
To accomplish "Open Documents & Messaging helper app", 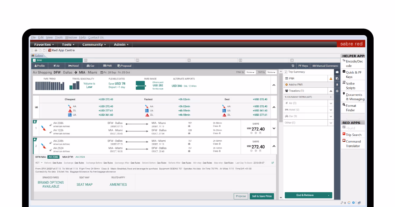I will click(353, 97).
